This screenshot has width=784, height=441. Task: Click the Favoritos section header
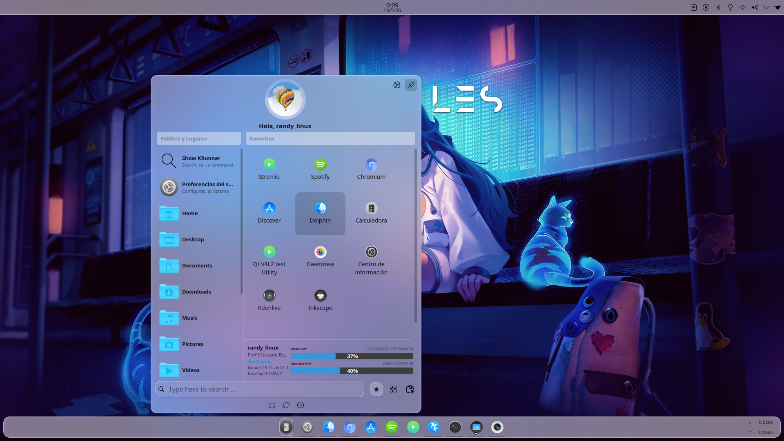pyautogui.click(x=330, y=138)
